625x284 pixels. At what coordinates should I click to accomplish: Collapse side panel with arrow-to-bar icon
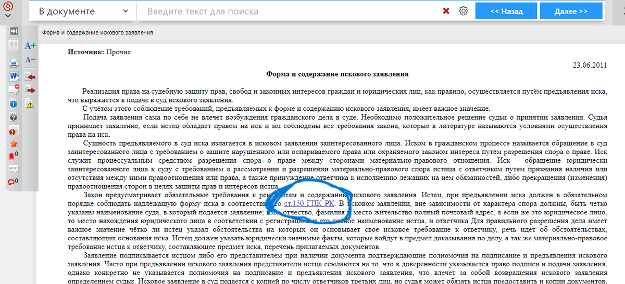[14, 31]
